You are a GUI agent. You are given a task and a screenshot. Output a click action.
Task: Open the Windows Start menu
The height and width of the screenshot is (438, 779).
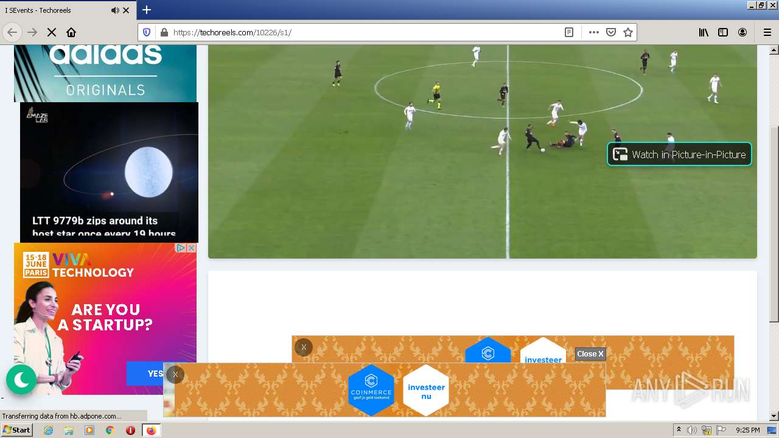16,430
